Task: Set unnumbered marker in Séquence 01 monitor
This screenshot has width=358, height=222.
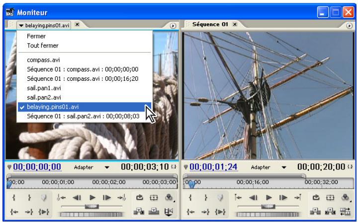Action: [220, 197]
